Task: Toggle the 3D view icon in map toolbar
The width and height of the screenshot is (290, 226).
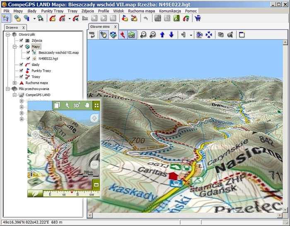Action: click(132, 34)
